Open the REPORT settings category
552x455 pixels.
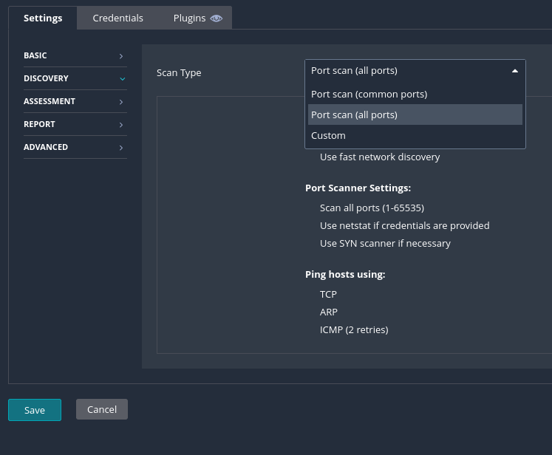point(39,124)
